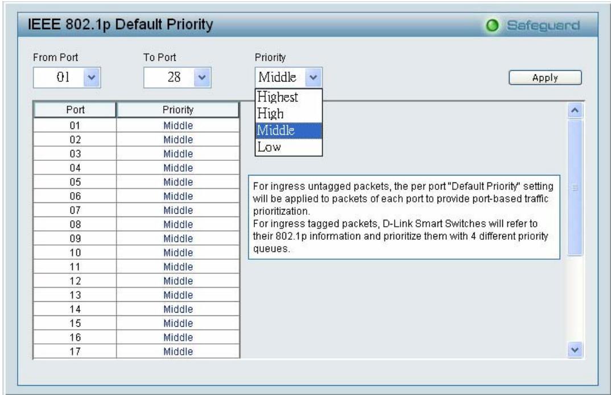Screen dimensions: 611x395
Task: Click the Safeguard label text
Action: (543, 26)
